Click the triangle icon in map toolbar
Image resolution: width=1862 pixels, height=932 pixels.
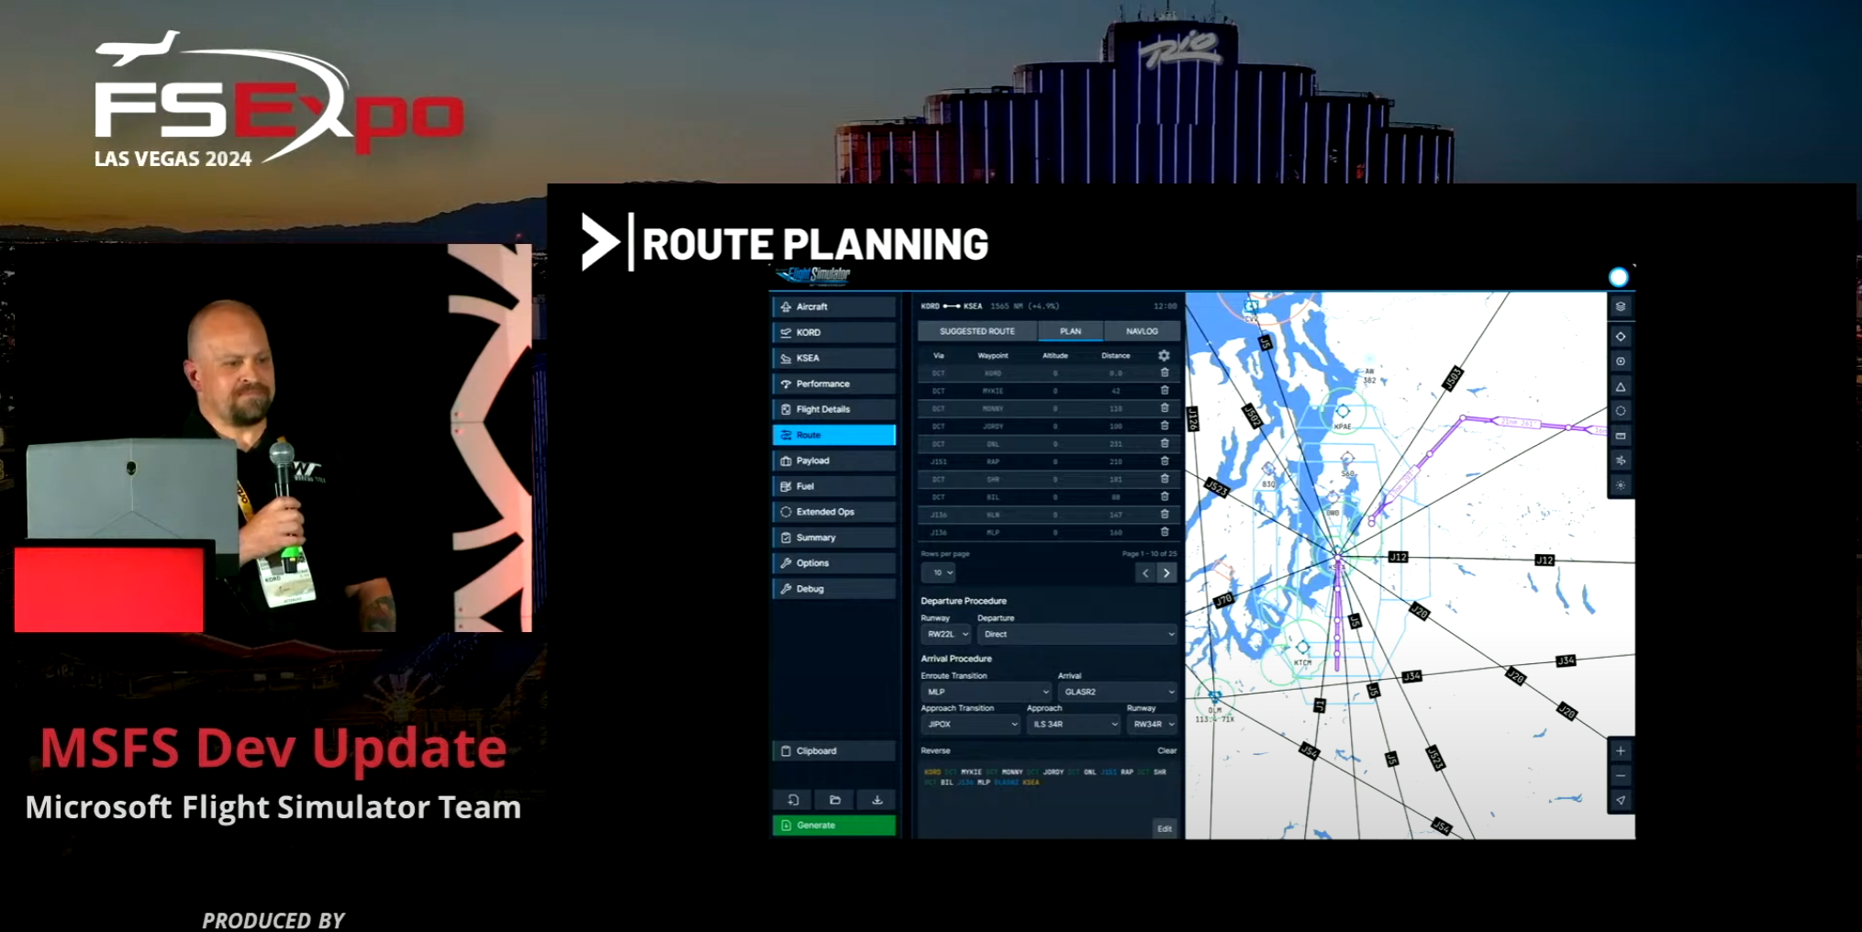pyautogui.click(x=1621, y=387)
